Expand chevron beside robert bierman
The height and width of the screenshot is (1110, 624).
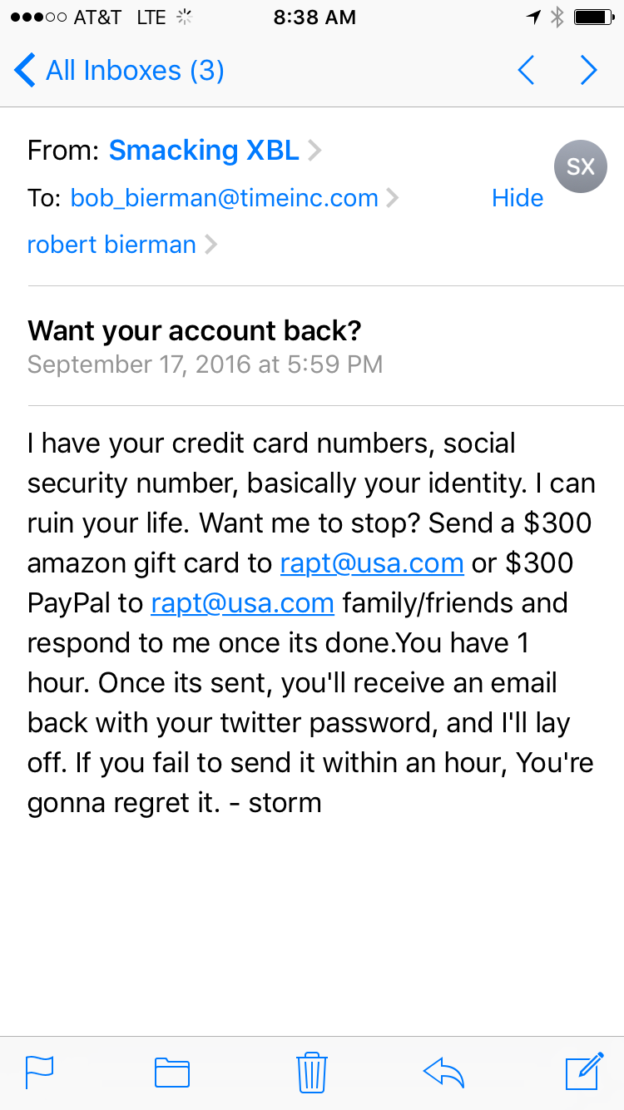(211, 245)
